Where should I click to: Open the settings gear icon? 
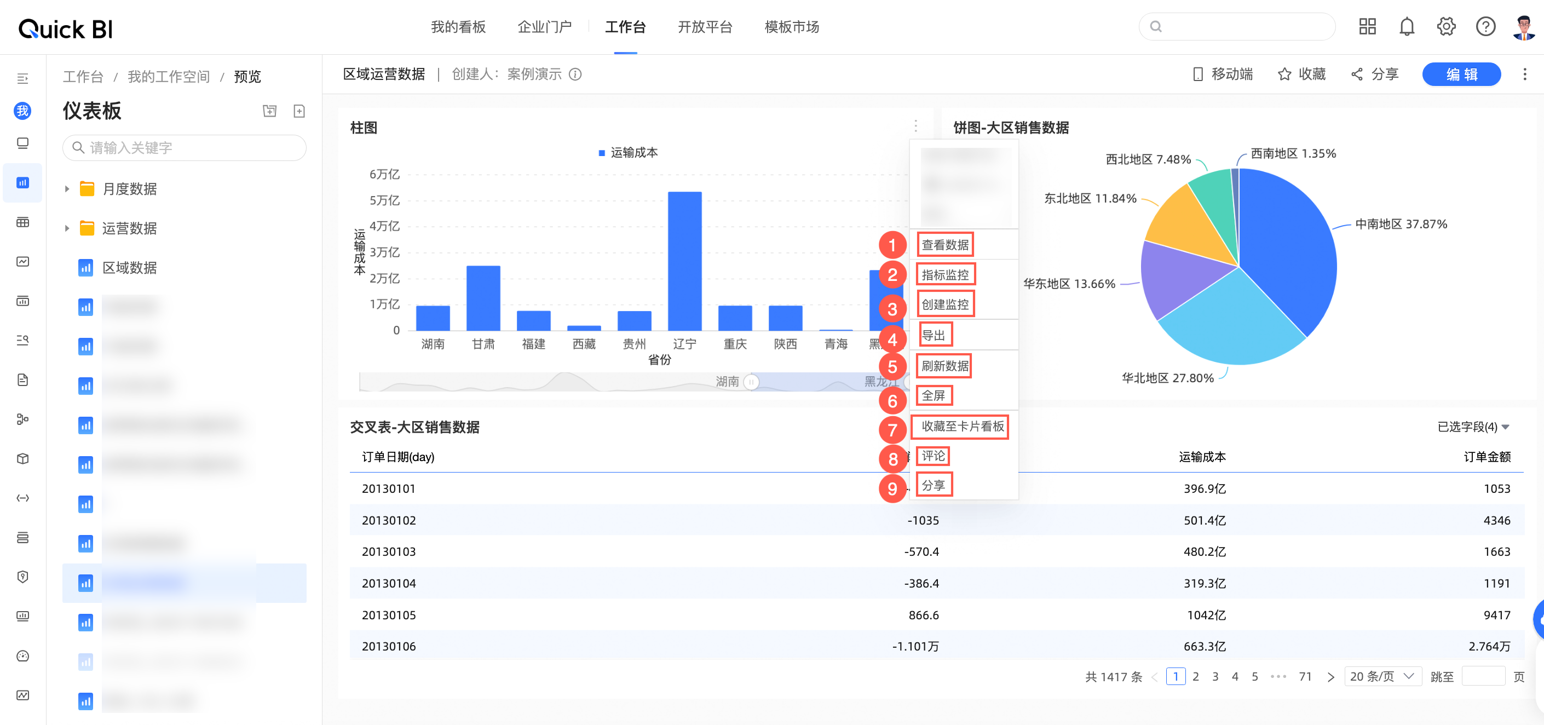click(1445, 27)
